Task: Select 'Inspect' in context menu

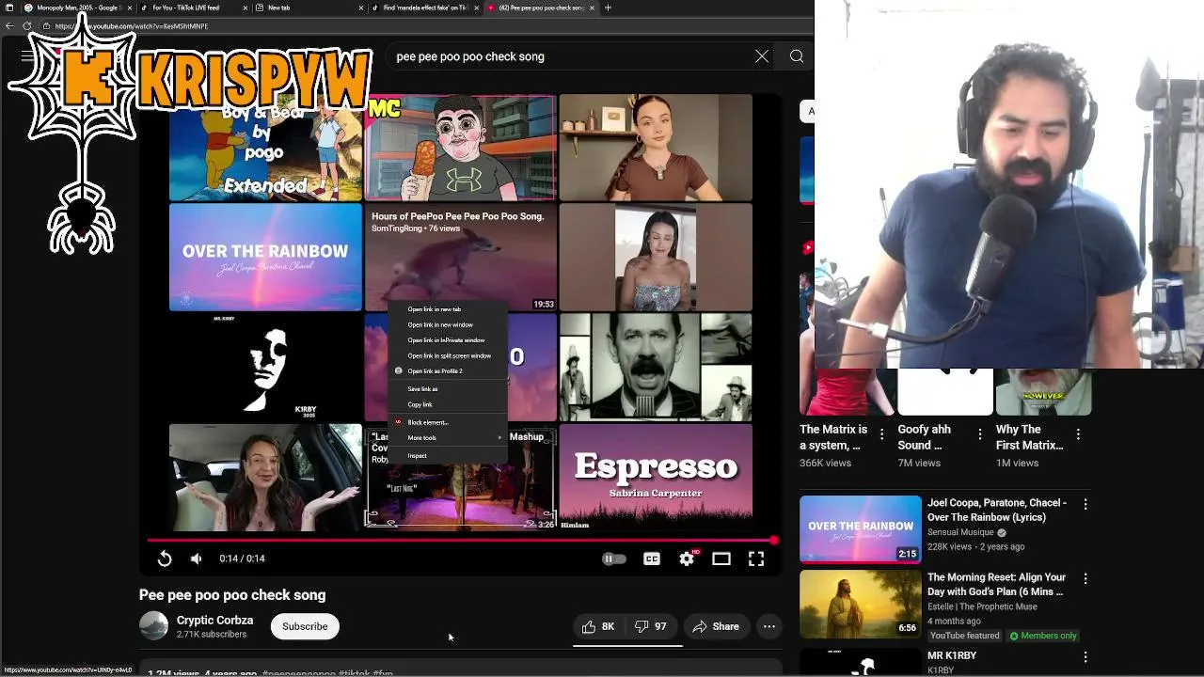Action: coord(448,456)
